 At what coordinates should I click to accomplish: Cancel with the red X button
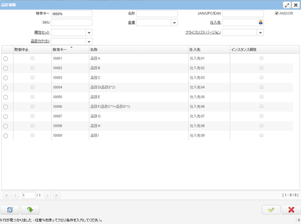(x=291, y=210)
